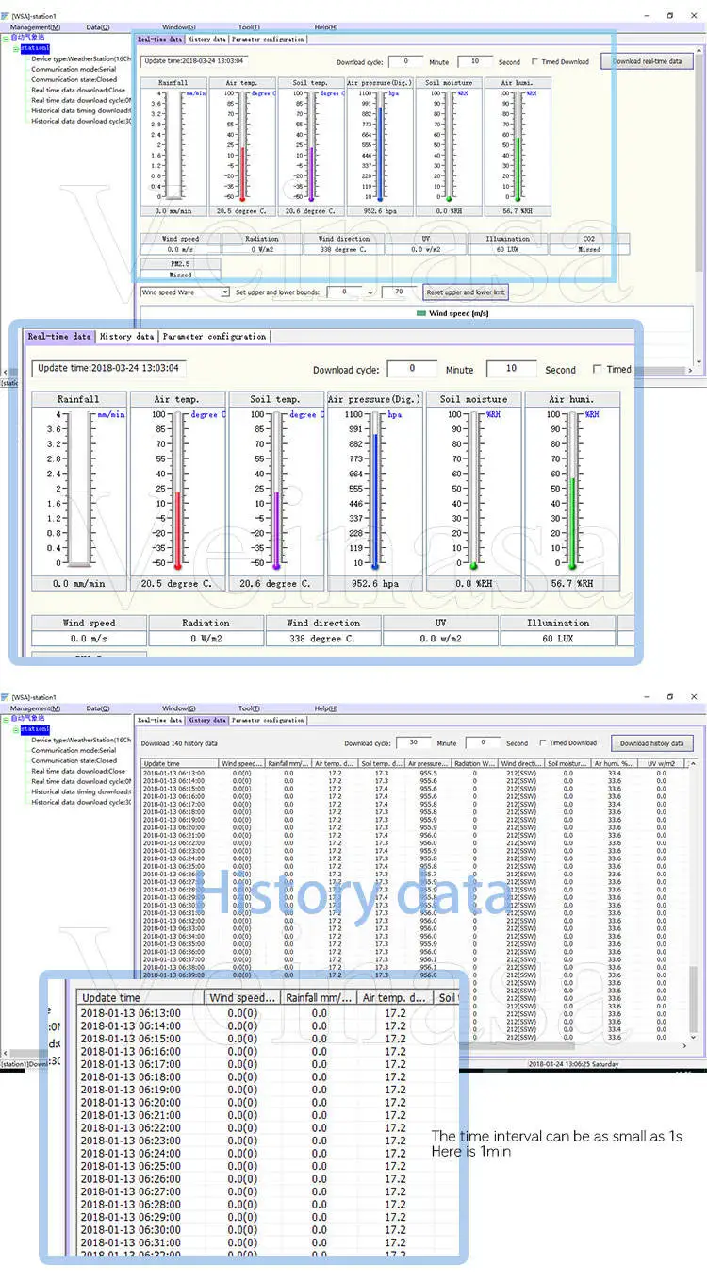Click Air pressure blue gauge in enlarged inset
707x1283 pixels.
pos(375,492)
